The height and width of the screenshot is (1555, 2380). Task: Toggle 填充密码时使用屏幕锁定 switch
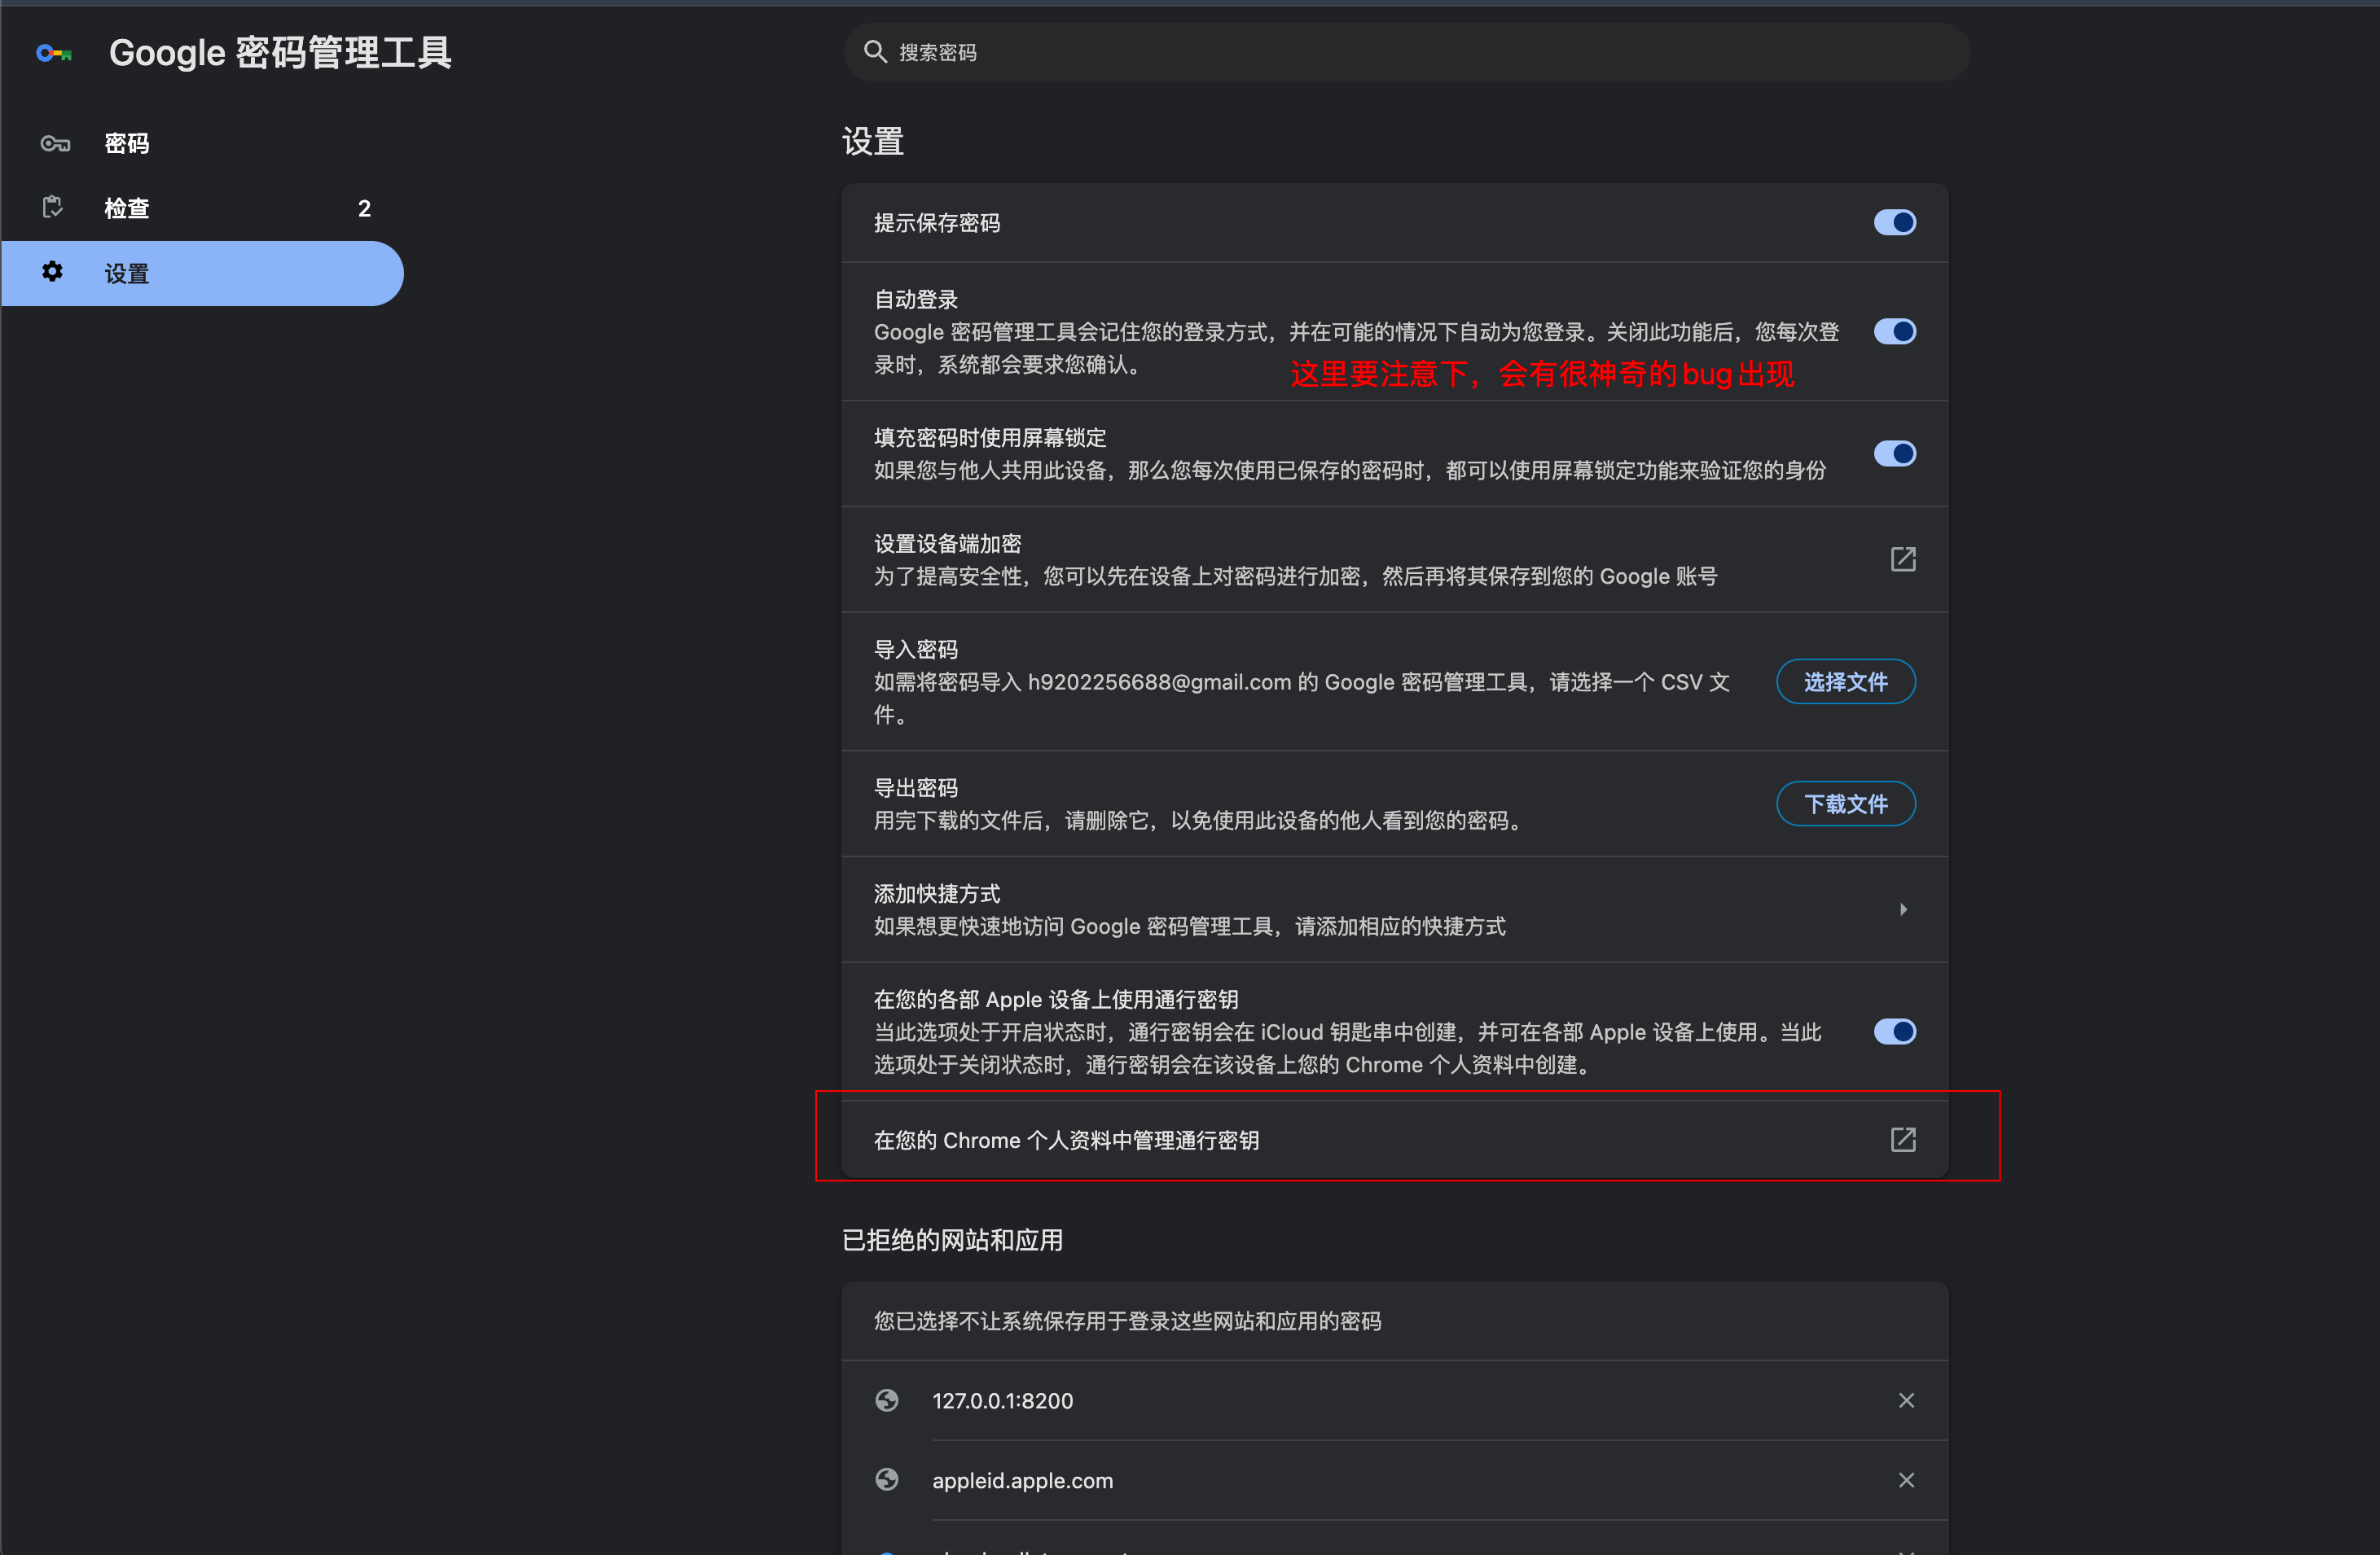tap(1895, 453)
